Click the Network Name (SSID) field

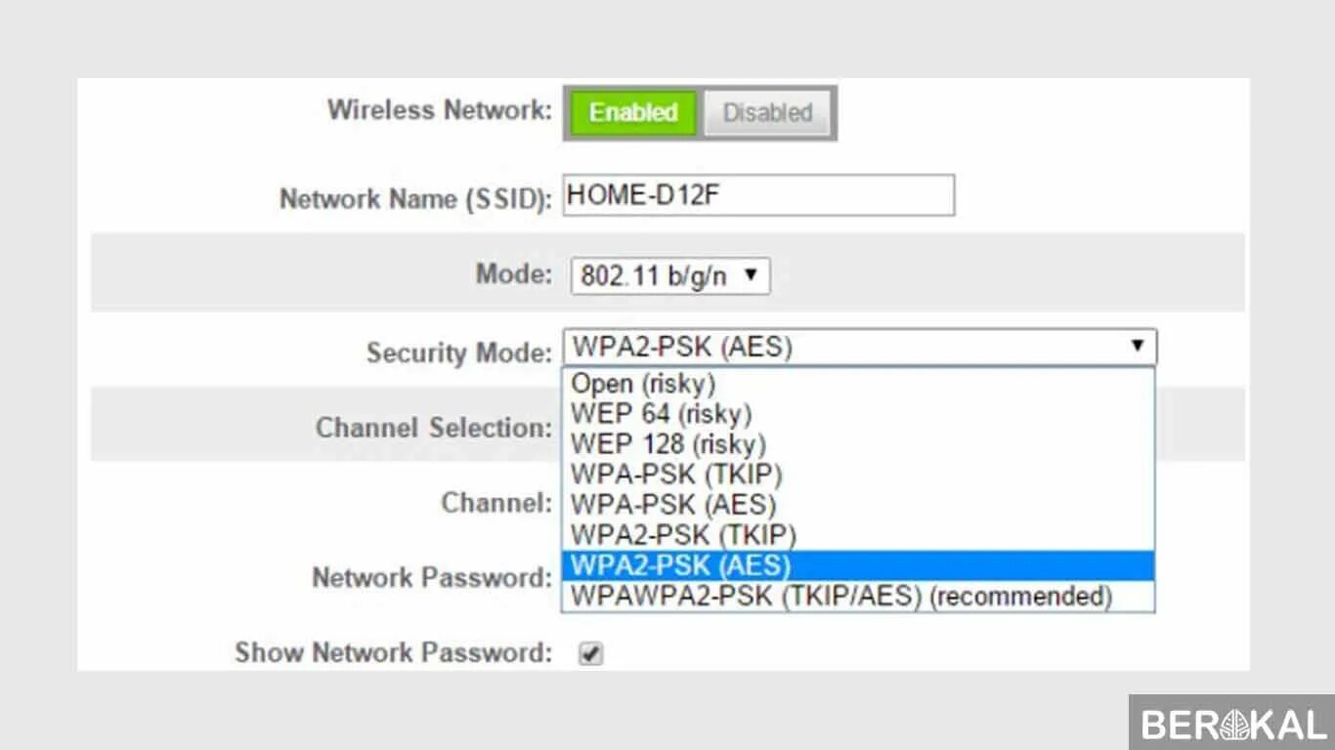pos(757,195)
